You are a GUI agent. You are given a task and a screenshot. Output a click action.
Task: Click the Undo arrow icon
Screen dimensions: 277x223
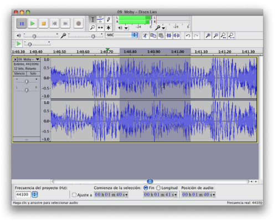[x=188, y=36]
